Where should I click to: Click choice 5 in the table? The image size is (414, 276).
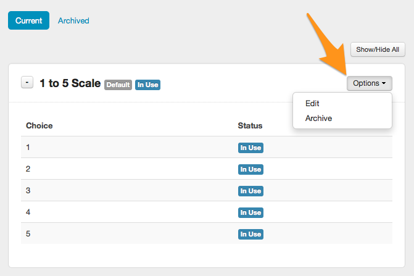[28, 234]
